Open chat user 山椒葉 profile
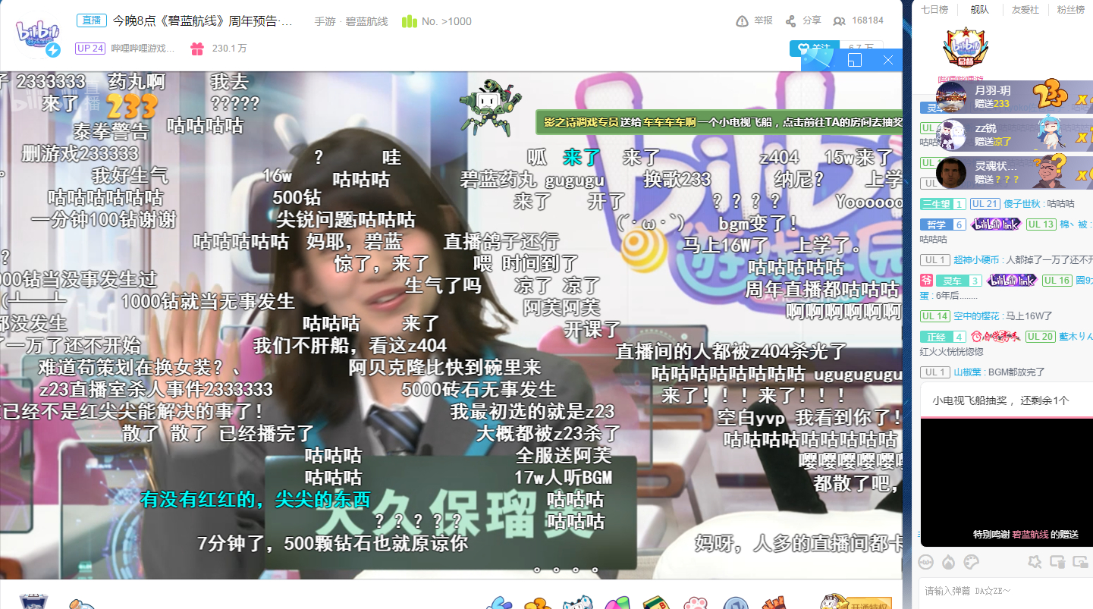Image resolution: width=1093 pixels, height=609 pixels. point(967,372)
